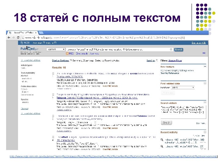Screen dimensions: 220x165
Task: Open the Advanced search link
Action: click(94, 53)
